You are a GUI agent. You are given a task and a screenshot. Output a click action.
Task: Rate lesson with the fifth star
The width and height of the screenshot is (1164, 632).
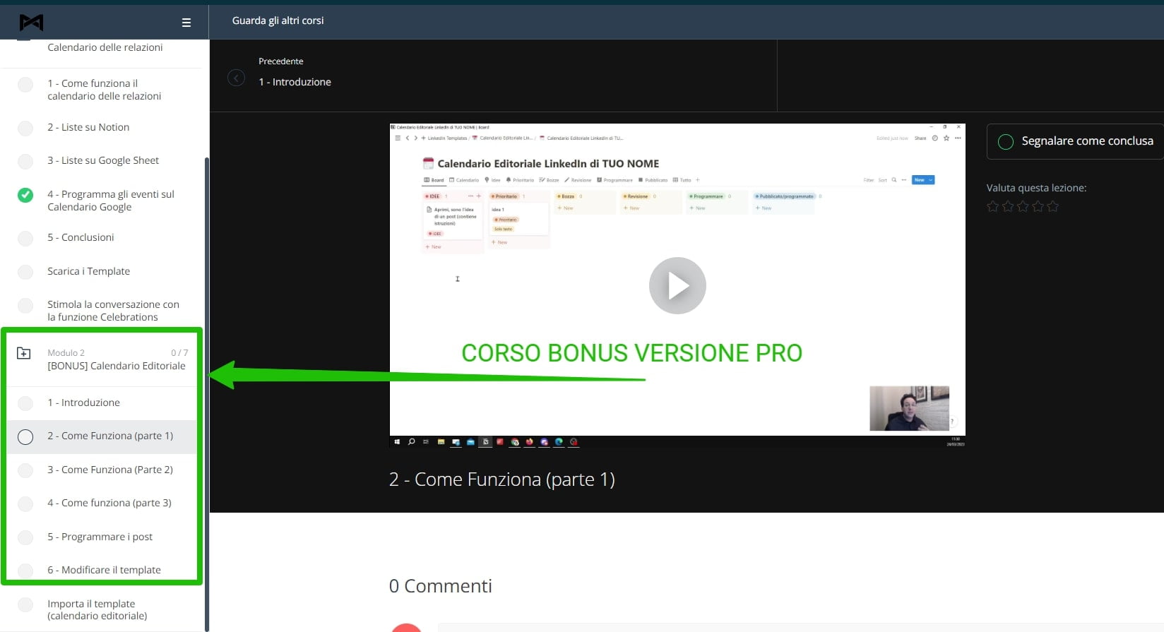(1052, 206)
